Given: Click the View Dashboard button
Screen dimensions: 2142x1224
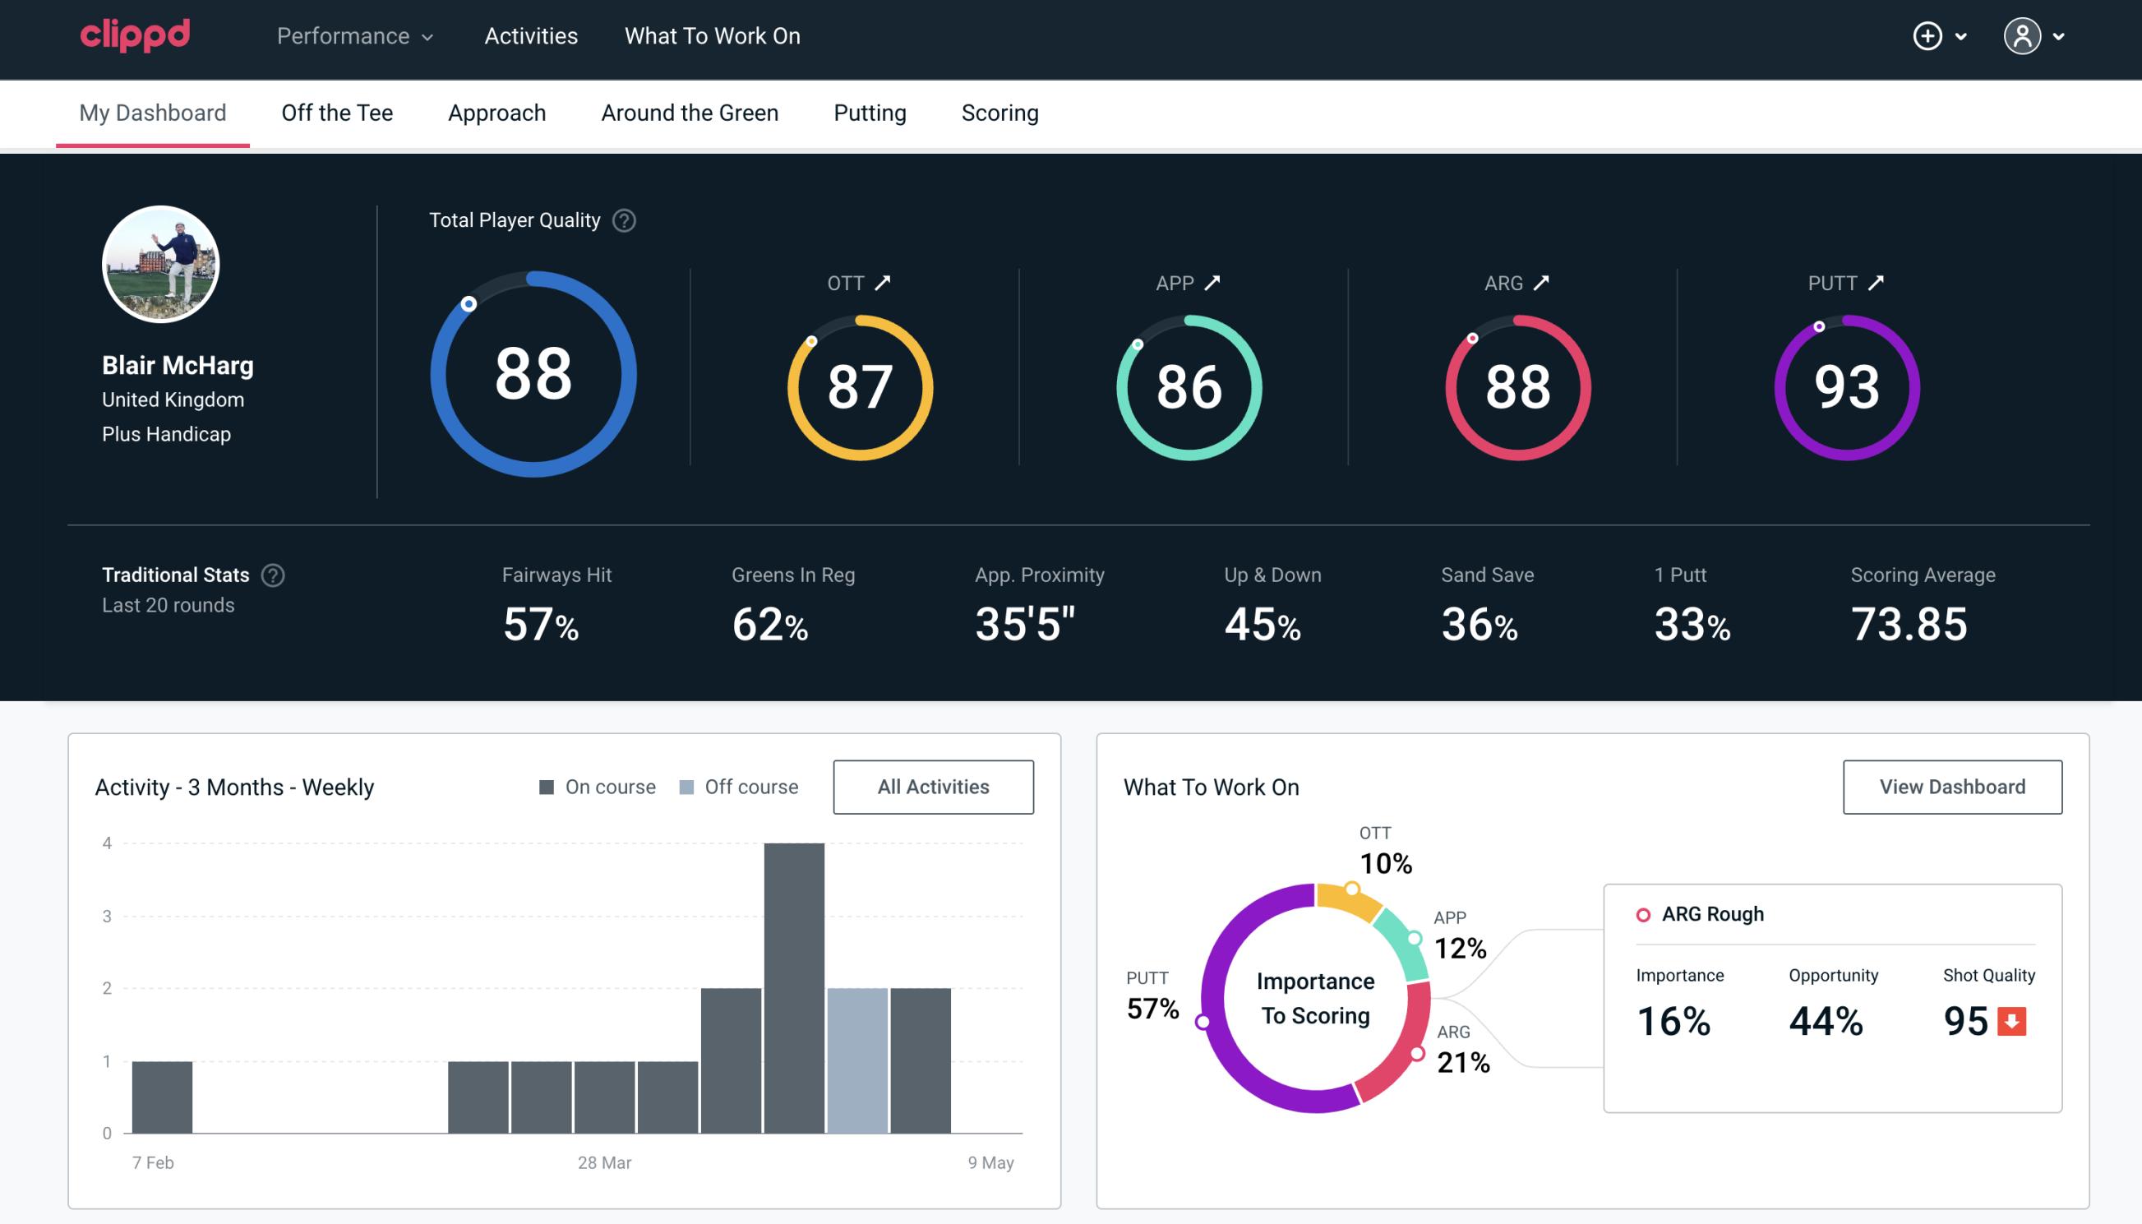Looking at the screenshot, I should tap(1950, 786).
